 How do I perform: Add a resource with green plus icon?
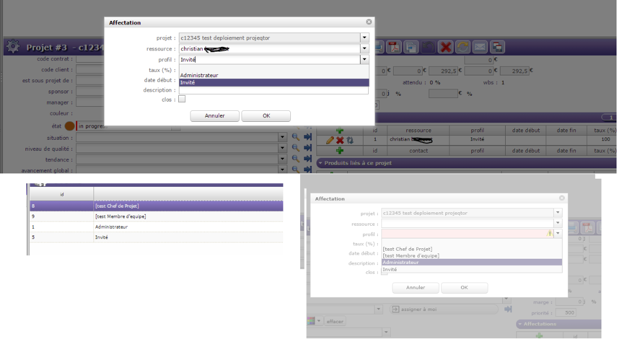340,131
